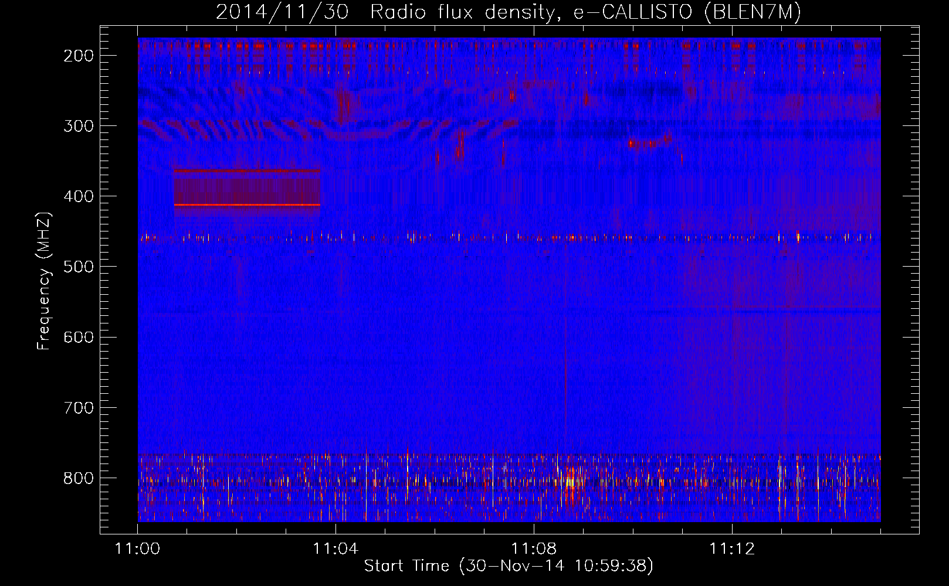Screen dimensions: 949x586
Task: Click the 11:00 time tick label
Action: (138, 548)
